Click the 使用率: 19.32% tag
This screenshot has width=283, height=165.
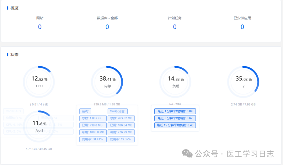(121, 139)
